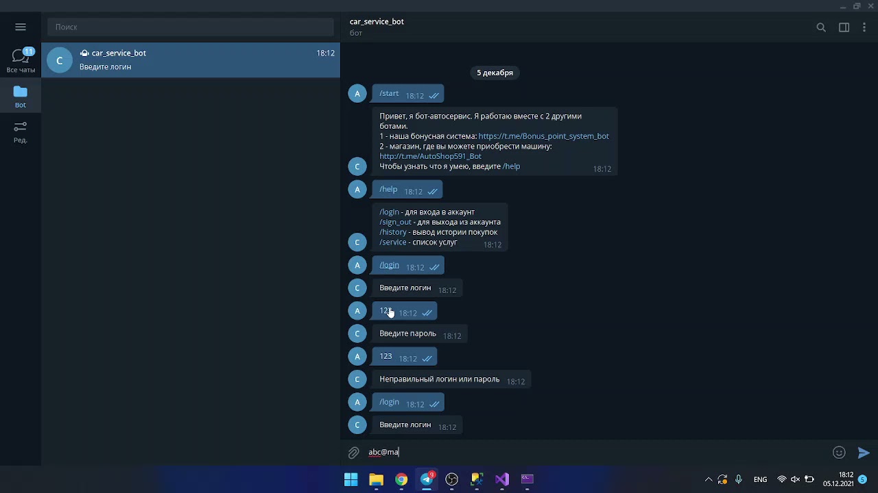878x493 pixels.
Task: Open the clock and date 05.12.2021
Action: coord(838,479)
